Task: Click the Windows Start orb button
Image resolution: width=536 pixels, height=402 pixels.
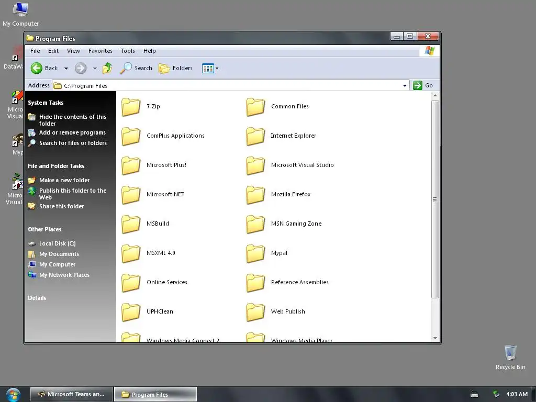Action: pos(13,394)
